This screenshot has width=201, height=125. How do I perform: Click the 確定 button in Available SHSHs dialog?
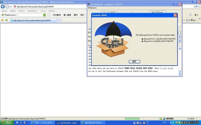click(x=134, y=62)
